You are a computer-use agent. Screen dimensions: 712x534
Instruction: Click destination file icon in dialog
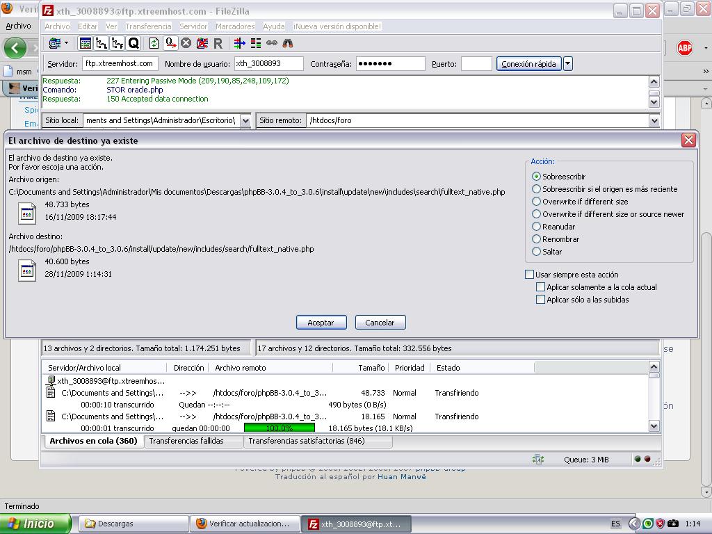[x=27, y=270]
